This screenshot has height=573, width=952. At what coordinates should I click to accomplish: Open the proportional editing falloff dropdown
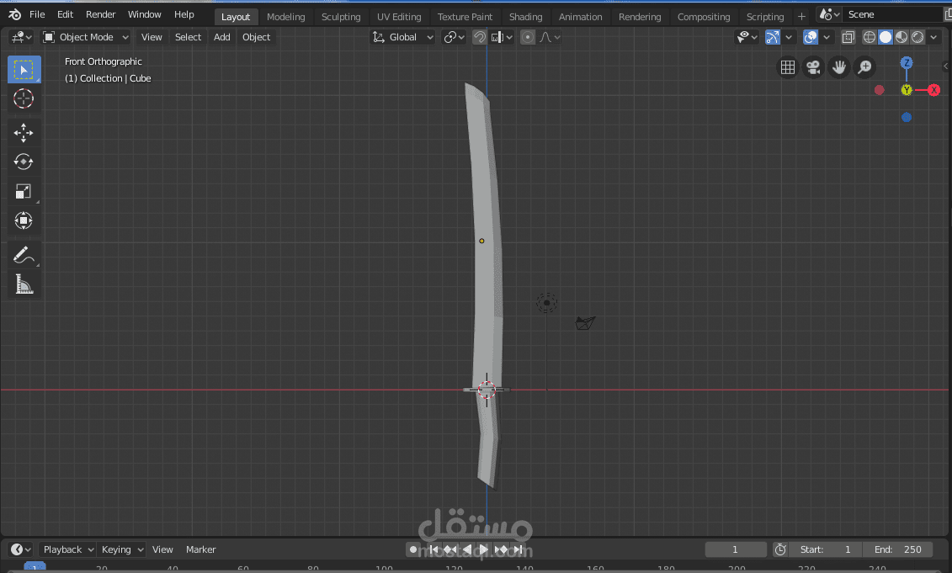[548, 37]
